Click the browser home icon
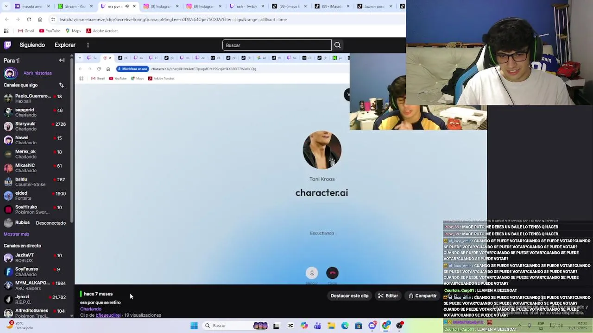 pyautogui.click(x=40, y=19)
